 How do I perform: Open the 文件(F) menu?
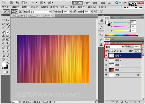coord(6,7)
